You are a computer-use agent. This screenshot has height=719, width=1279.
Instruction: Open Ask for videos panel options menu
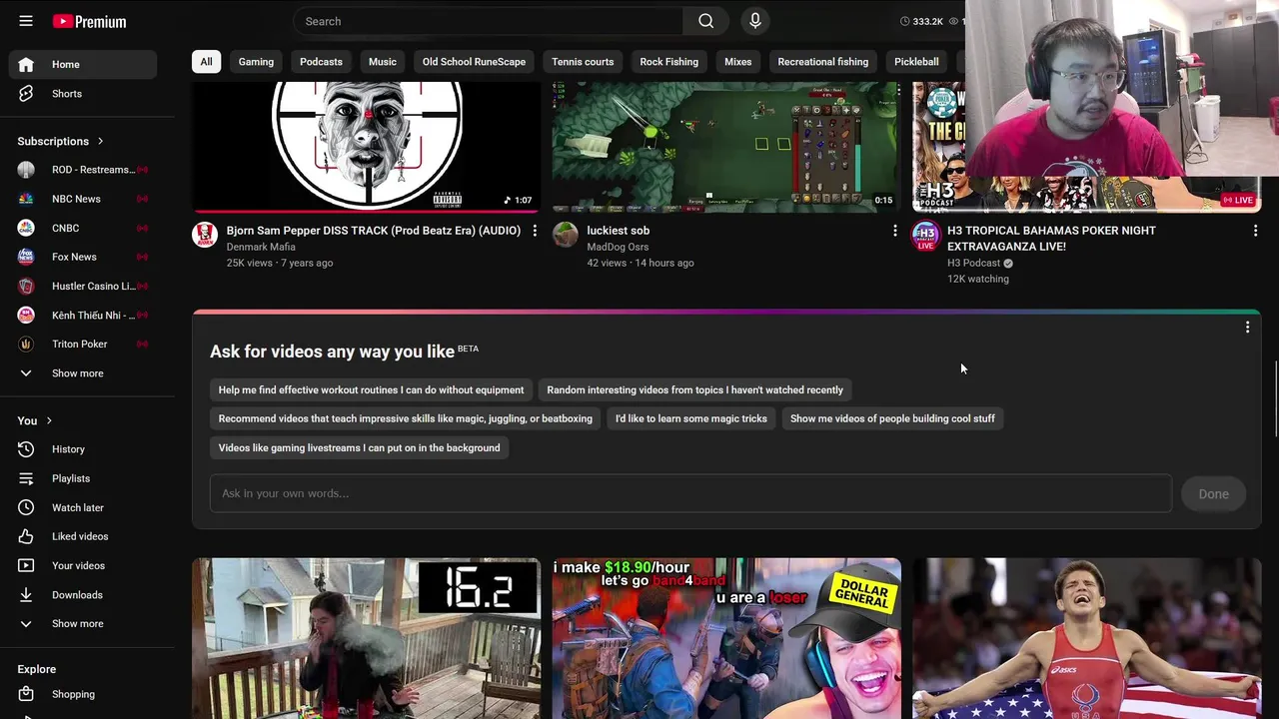(1247, 327)
